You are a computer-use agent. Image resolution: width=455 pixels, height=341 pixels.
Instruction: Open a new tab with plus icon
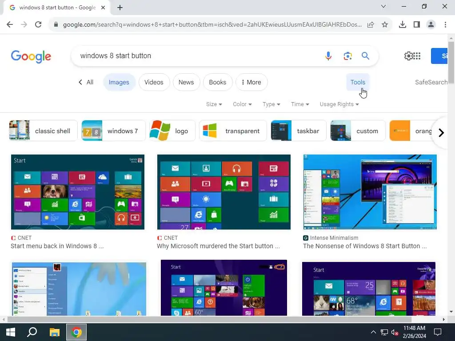(x=120, y=8)
